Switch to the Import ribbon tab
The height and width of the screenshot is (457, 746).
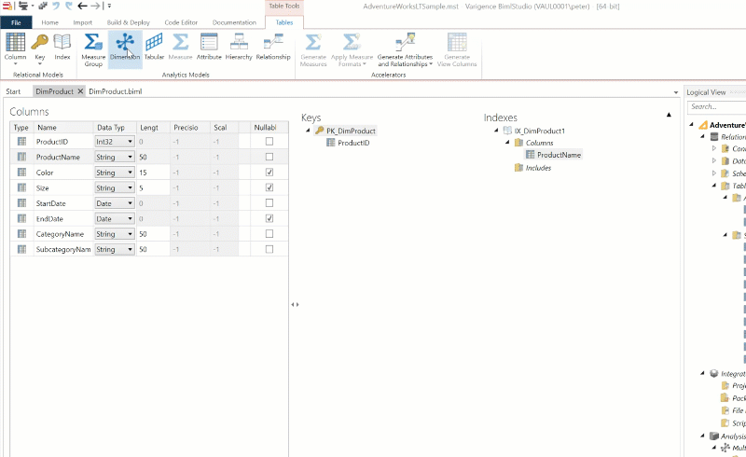coord(83,22)
